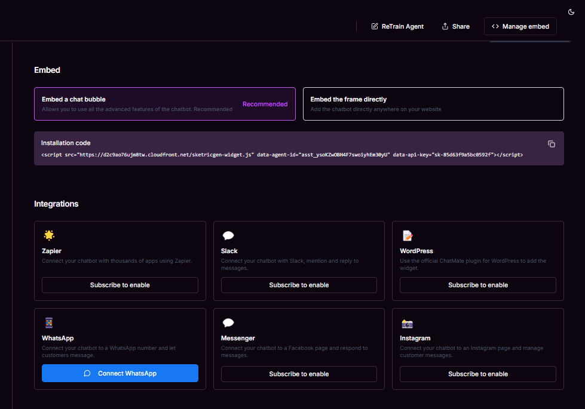The height and width of the screenshot is (409, 585).
Task: Click the WhatsApp phone icon
Action: [x=49, y=322]
